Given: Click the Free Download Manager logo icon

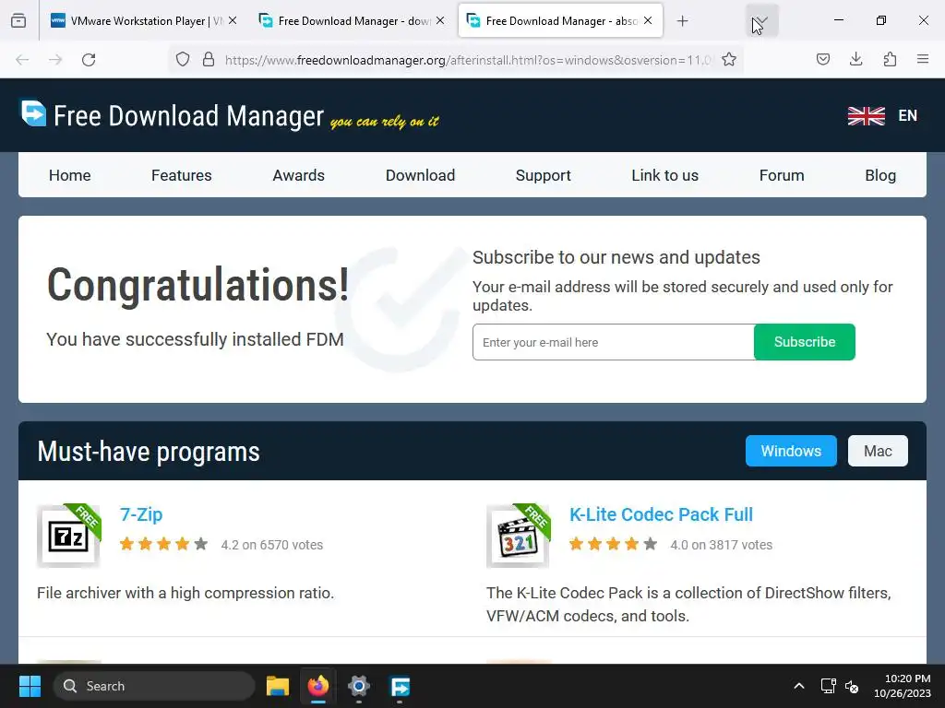Looking at the screenshot, I should 33,113.
